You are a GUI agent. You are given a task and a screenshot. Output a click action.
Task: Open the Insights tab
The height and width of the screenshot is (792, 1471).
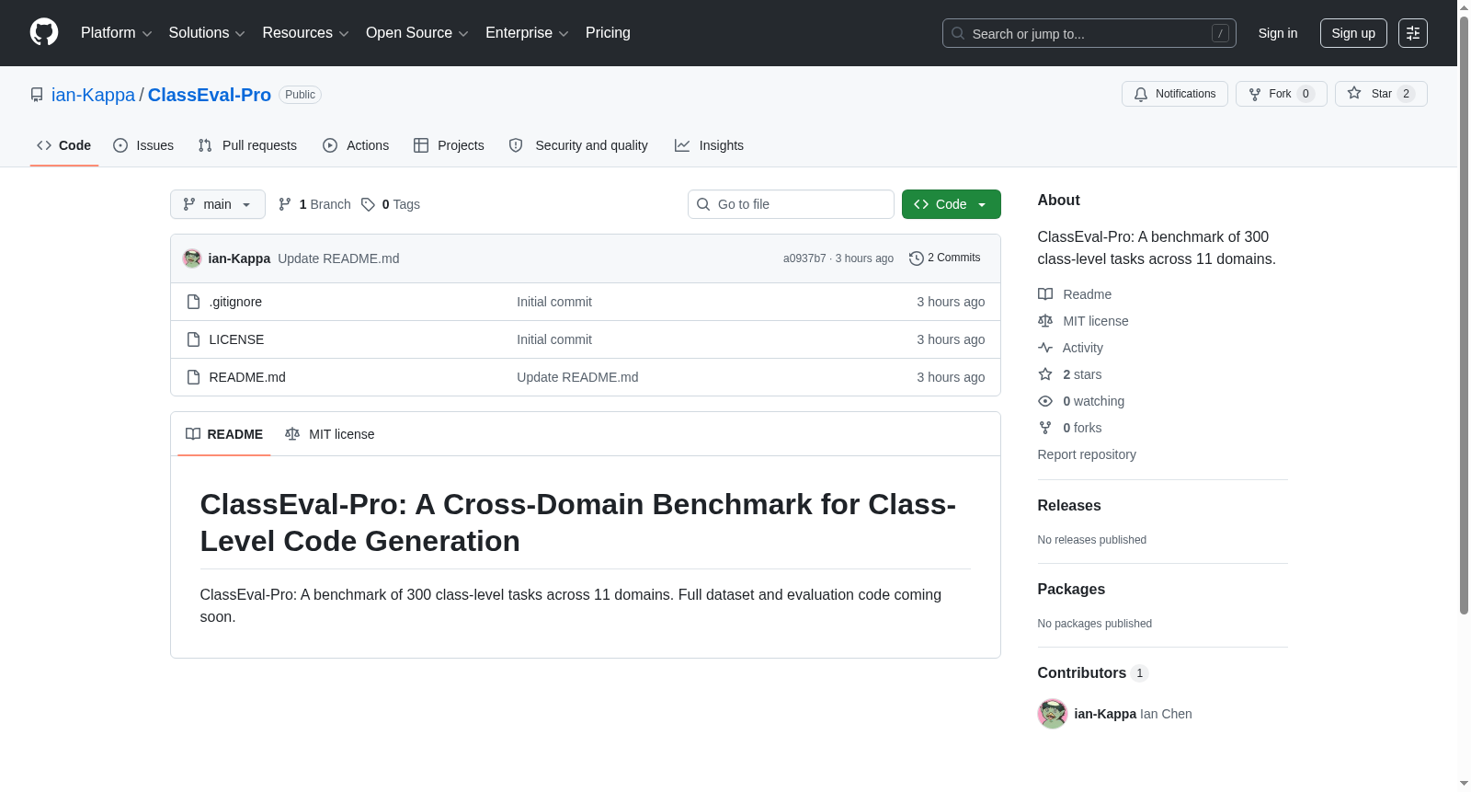[709, 145]
